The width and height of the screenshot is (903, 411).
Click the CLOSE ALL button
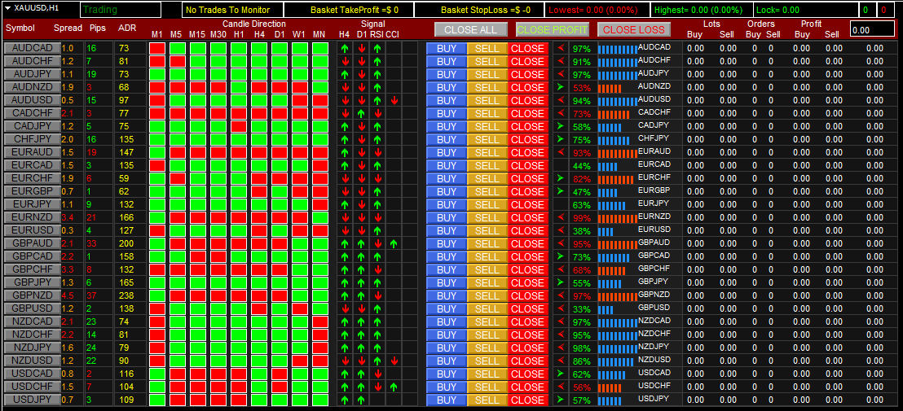click(x=471, y=29)
